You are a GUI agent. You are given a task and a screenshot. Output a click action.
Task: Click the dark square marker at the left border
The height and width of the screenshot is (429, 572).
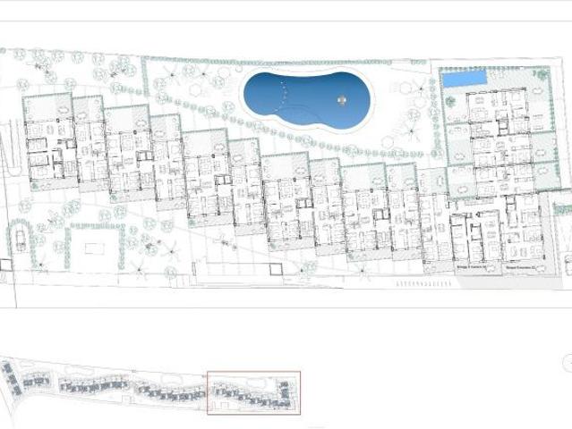pos(5,265)
